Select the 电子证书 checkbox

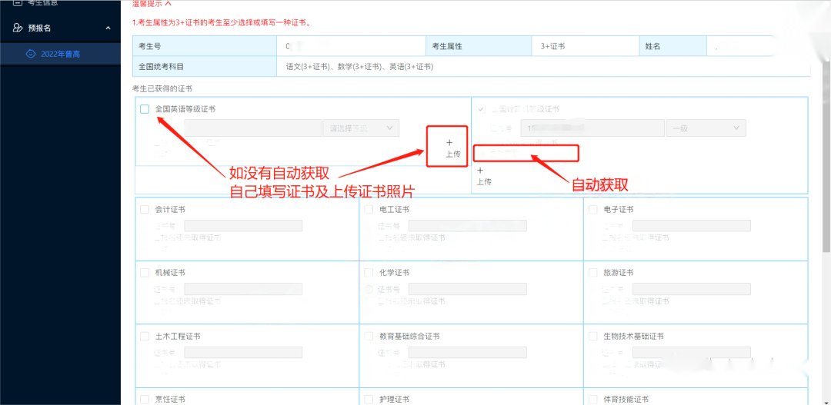[x=593, y=209]
